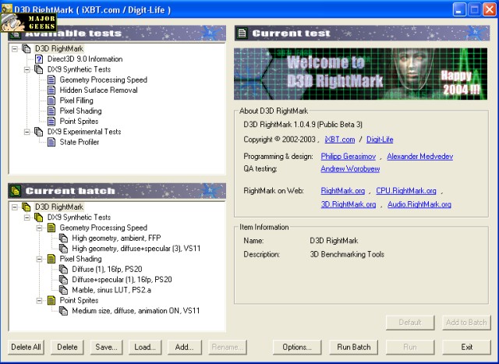Click the Medium size, diffuse batch item icon

point(64,311)
